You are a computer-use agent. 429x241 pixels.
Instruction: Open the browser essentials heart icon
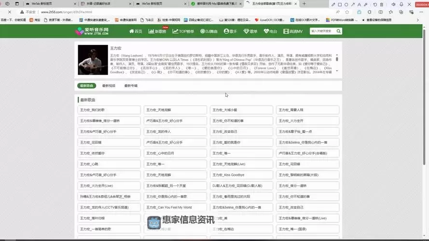[411, 12]
